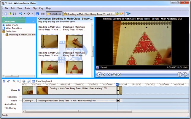
Task: Open the collection location combo box
Action: [89, 14]
